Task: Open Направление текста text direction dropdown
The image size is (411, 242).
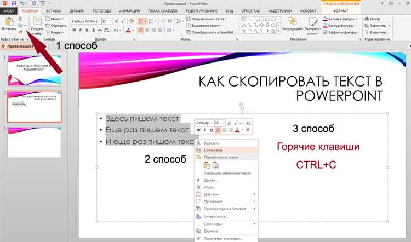Action: pyautogui.click(x=207, y=19)
